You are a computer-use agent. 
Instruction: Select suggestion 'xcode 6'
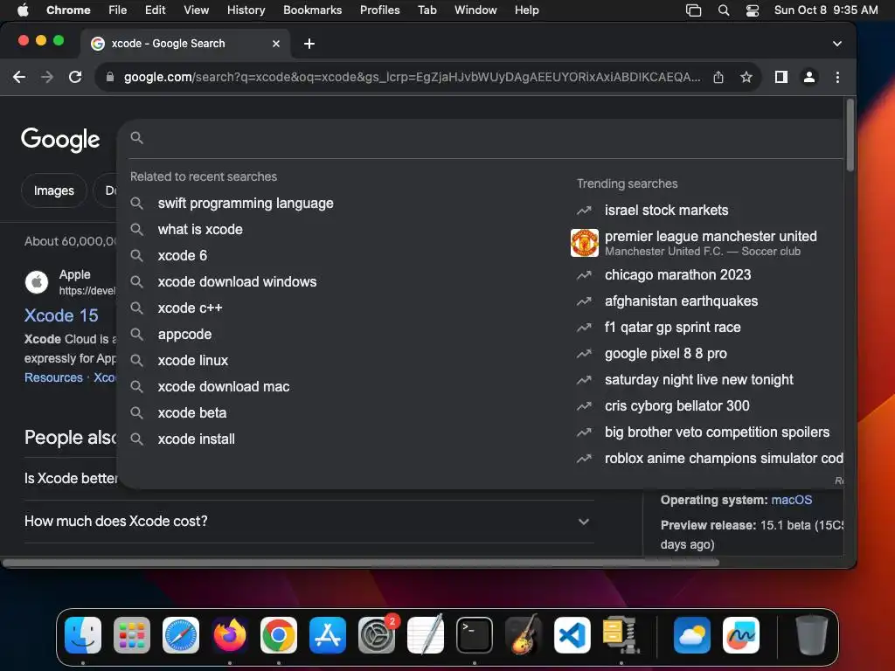[x=182, y=256]
